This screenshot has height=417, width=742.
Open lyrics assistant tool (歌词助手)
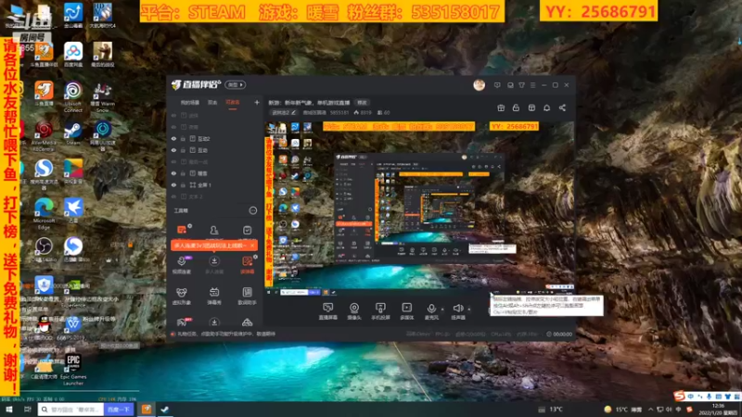coord(247,296)
